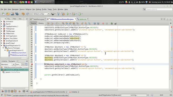Click the editor horizontal scrollbar

click(x=77, y=90)
